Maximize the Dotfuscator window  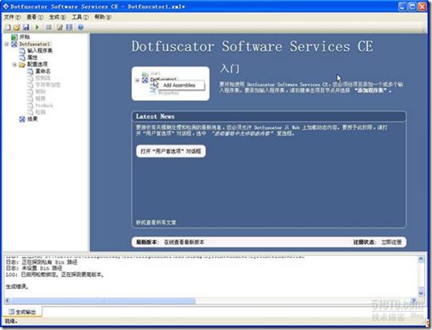click(412, 6)
